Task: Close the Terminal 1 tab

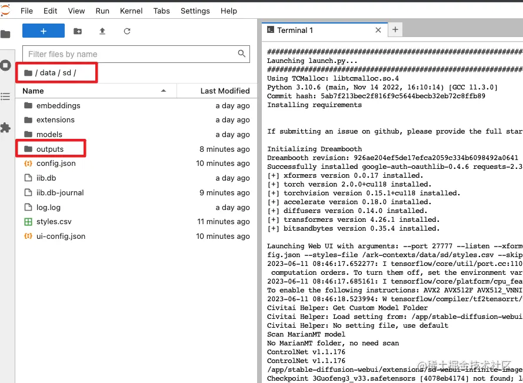Action: tap(378, 30)
